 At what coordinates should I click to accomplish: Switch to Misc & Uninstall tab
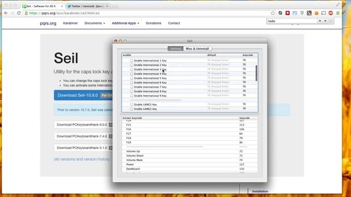197,49
